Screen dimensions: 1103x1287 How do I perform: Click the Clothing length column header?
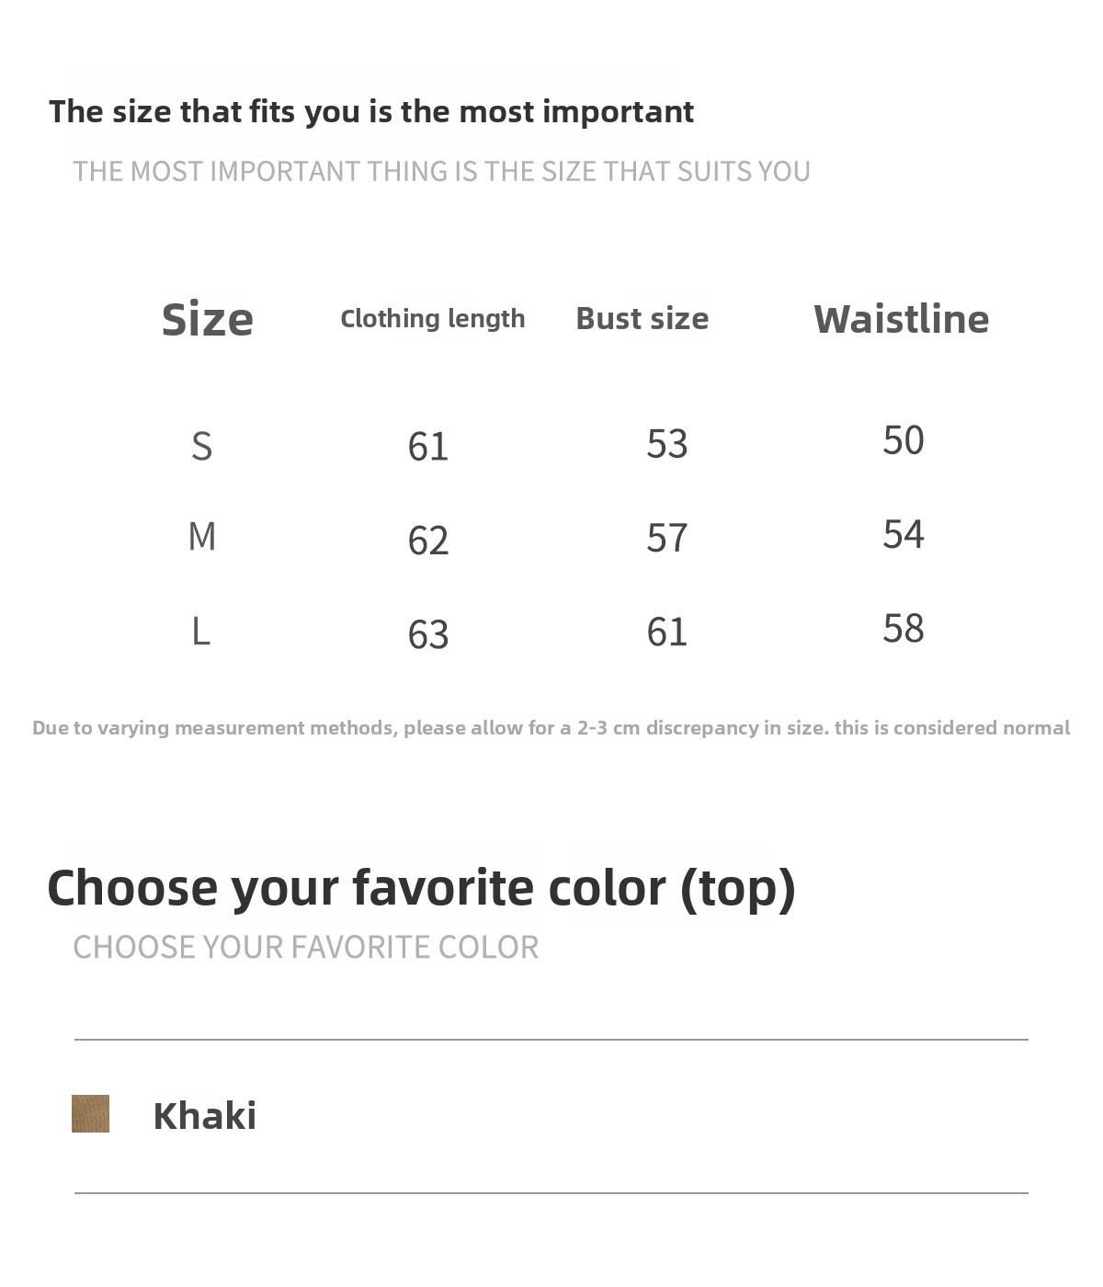(432, 318)
